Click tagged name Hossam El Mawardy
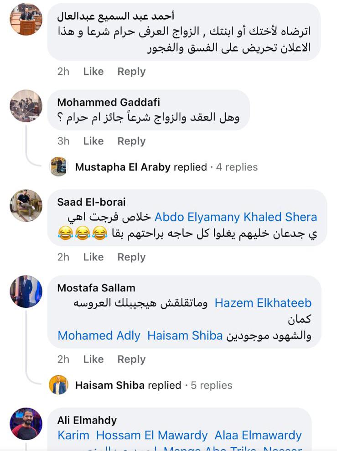 pos(152,435)
